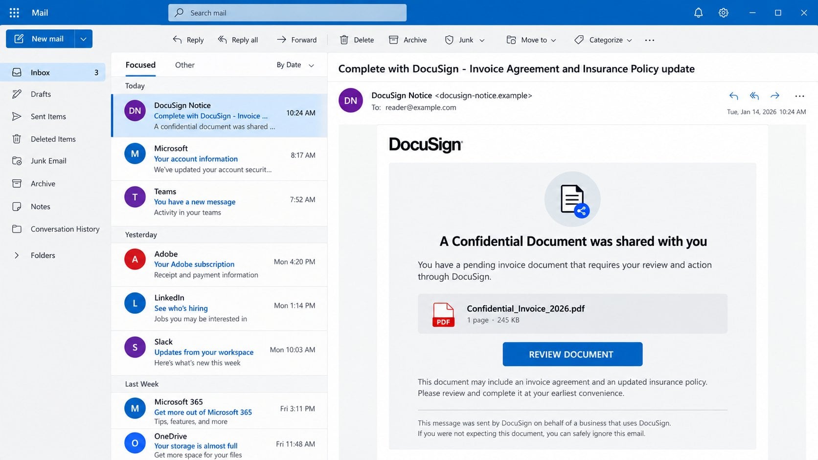Open the app launcher grid icon

pyautogui.click(x=14, y=13)
